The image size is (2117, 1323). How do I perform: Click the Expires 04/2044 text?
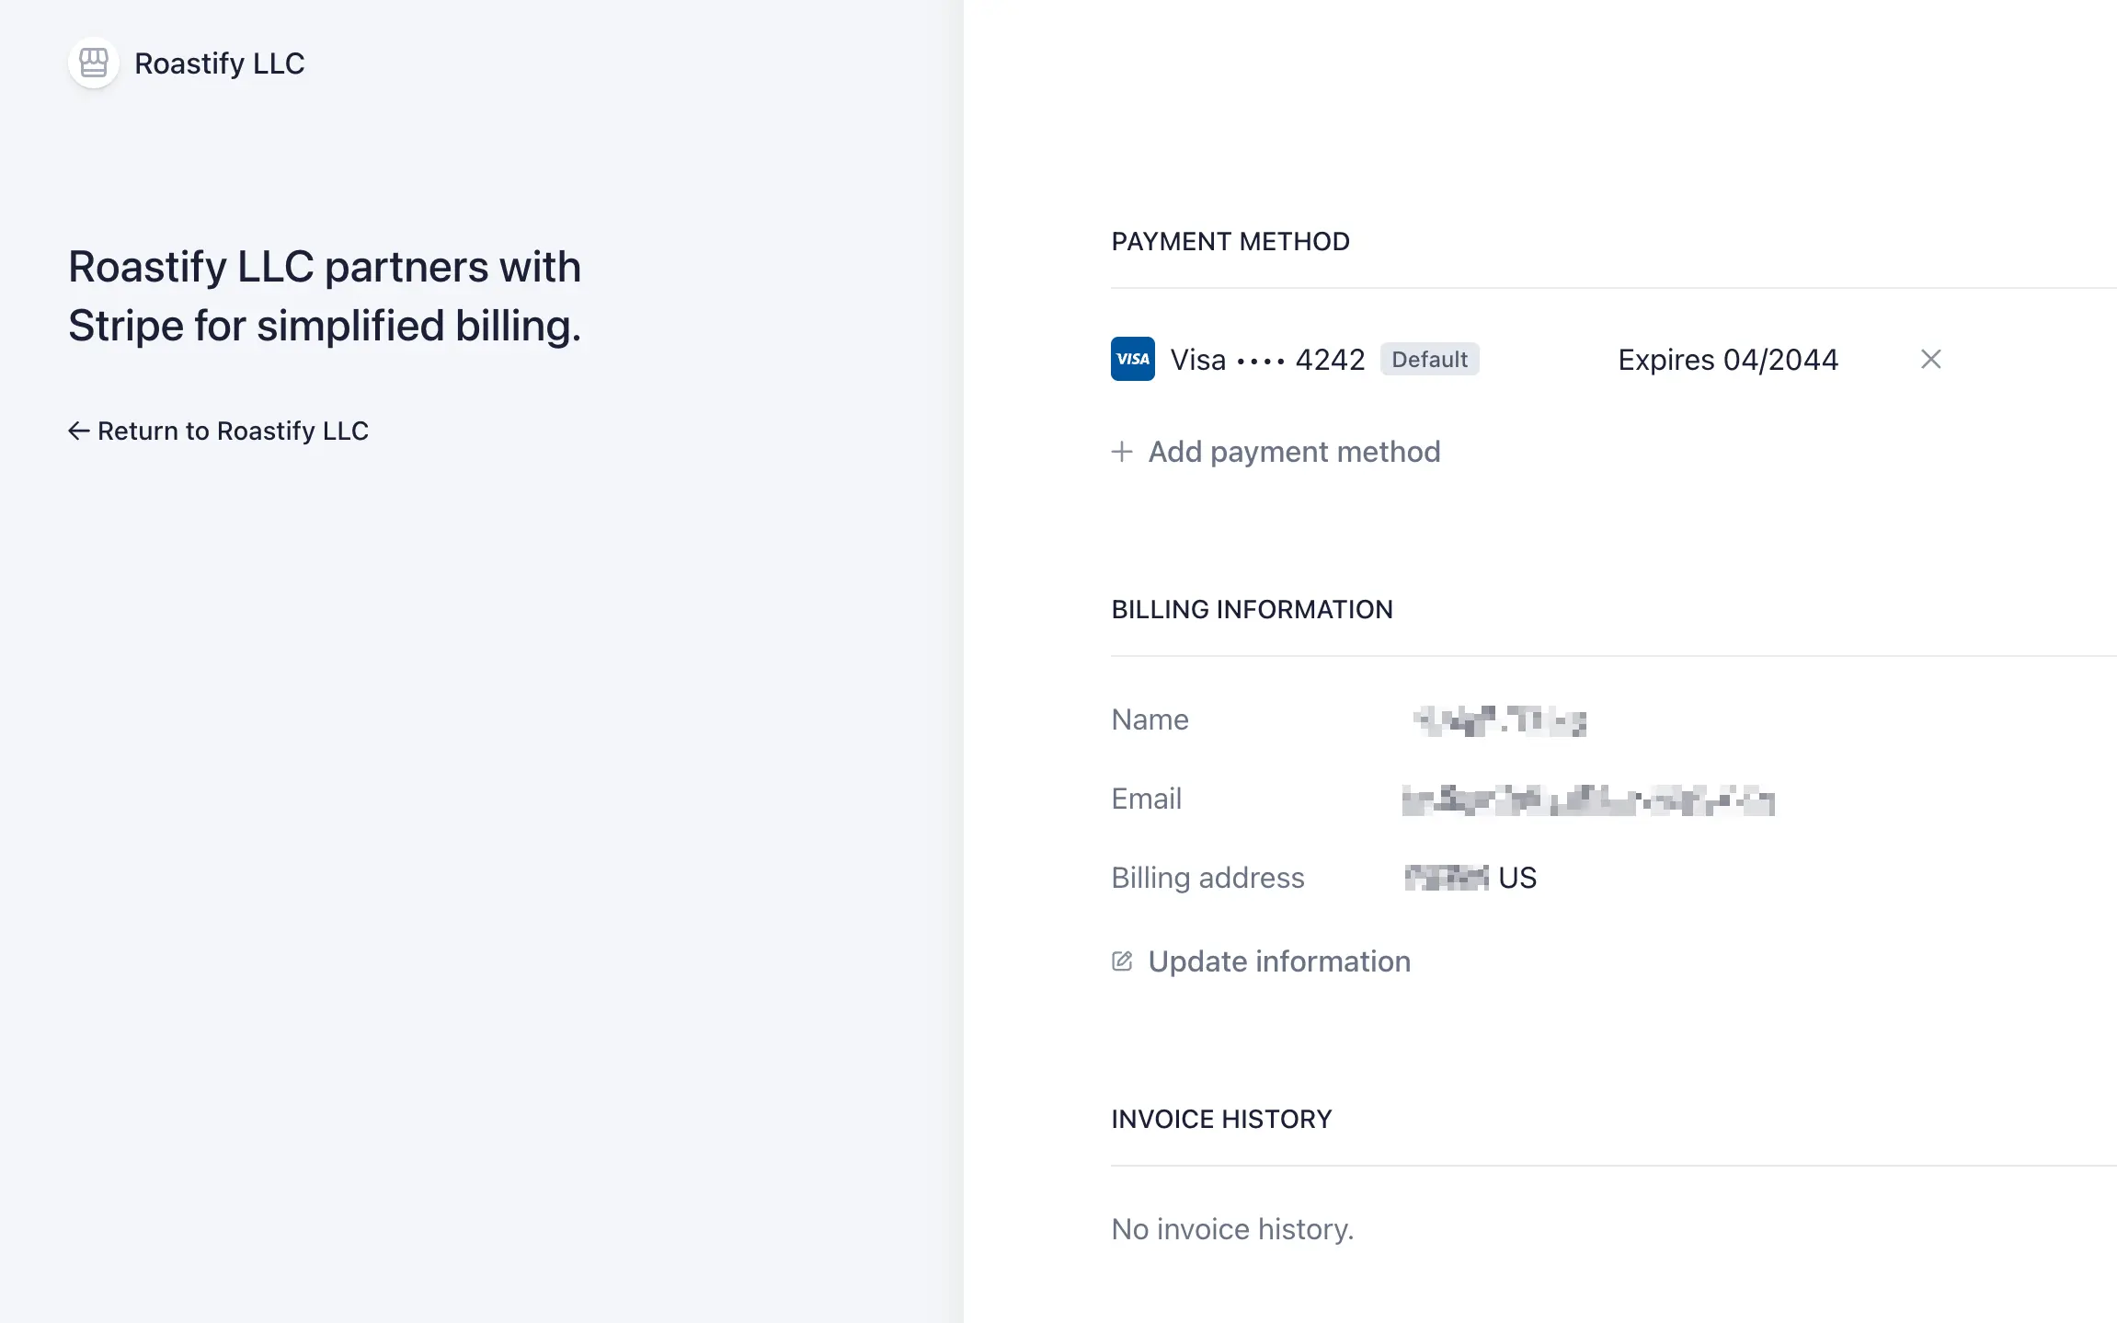tap(1727, 359)
